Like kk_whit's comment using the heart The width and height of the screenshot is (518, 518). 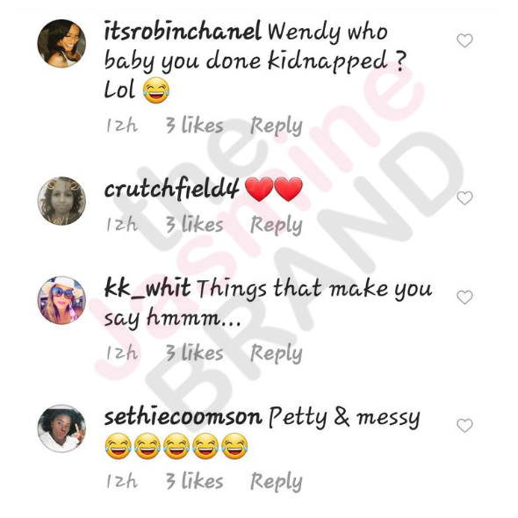point(464,298)
